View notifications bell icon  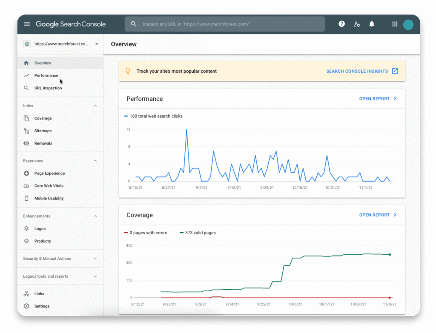pyautogui.click(x=372, y=24)
